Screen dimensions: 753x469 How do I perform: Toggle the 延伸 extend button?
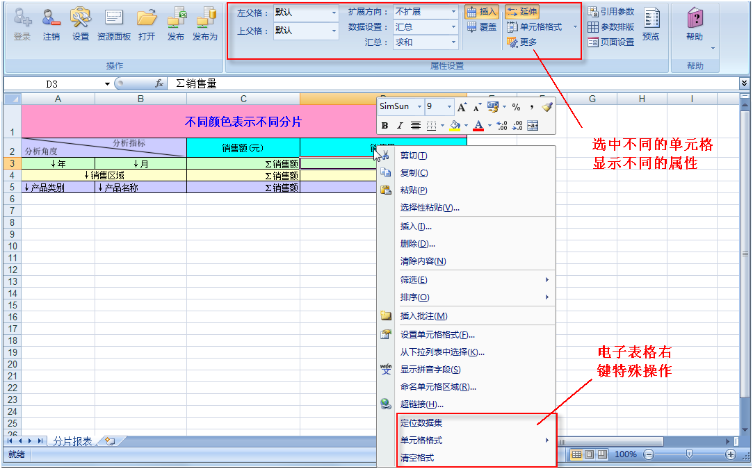point(522,12)
